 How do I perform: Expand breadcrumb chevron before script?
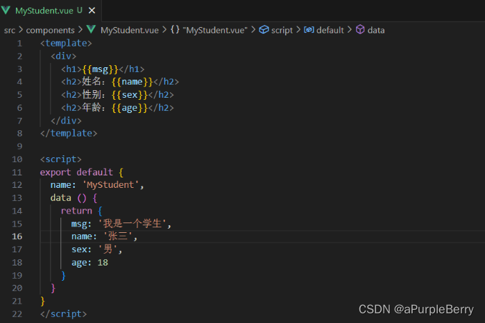click(253, 30)
